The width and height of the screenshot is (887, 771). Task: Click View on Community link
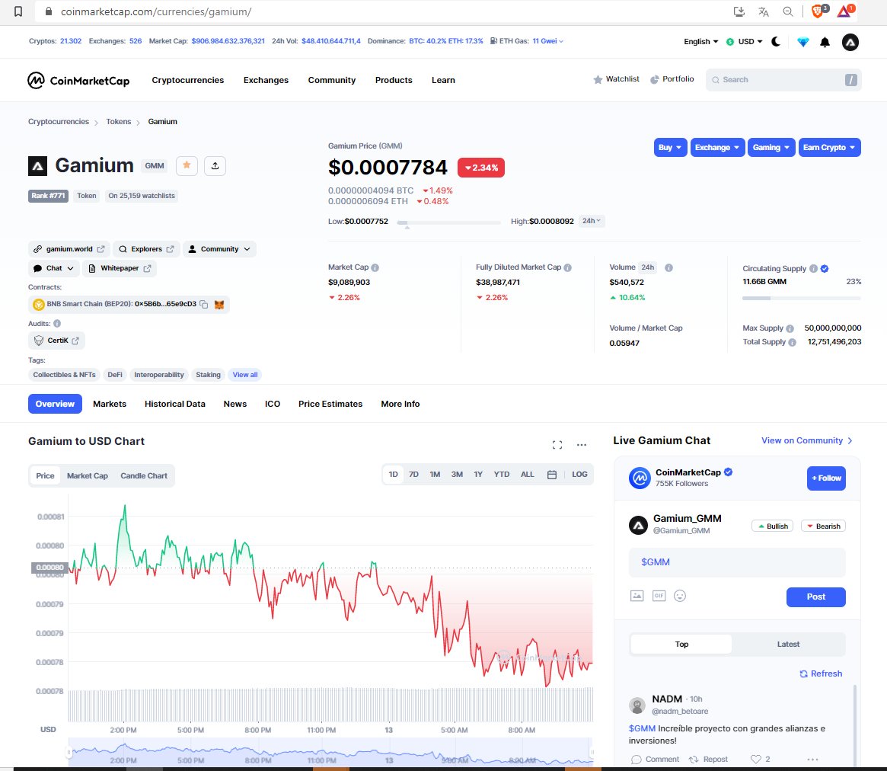pos(806,441)
